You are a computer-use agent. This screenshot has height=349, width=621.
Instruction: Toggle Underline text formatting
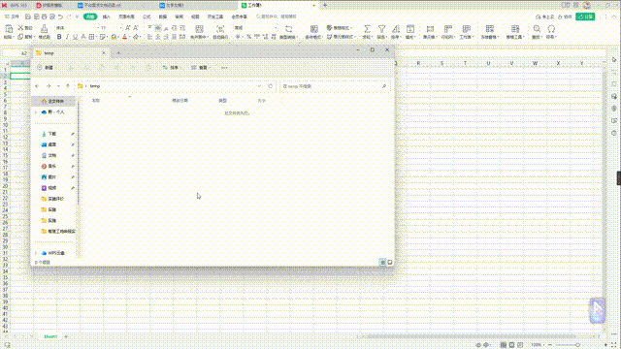coord(75,37)
